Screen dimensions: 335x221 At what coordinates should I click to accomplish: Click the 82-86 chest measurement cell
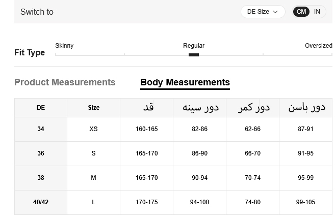click(199, 129)
